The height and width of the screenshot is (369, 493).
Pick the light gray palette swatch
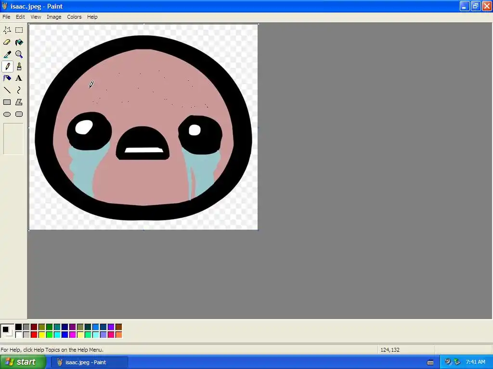pyautogui.click(x=26, y=335)
